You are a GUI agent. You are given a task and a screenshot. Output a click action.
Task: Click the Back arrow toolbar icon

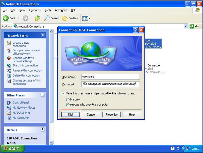coord(6,18)
